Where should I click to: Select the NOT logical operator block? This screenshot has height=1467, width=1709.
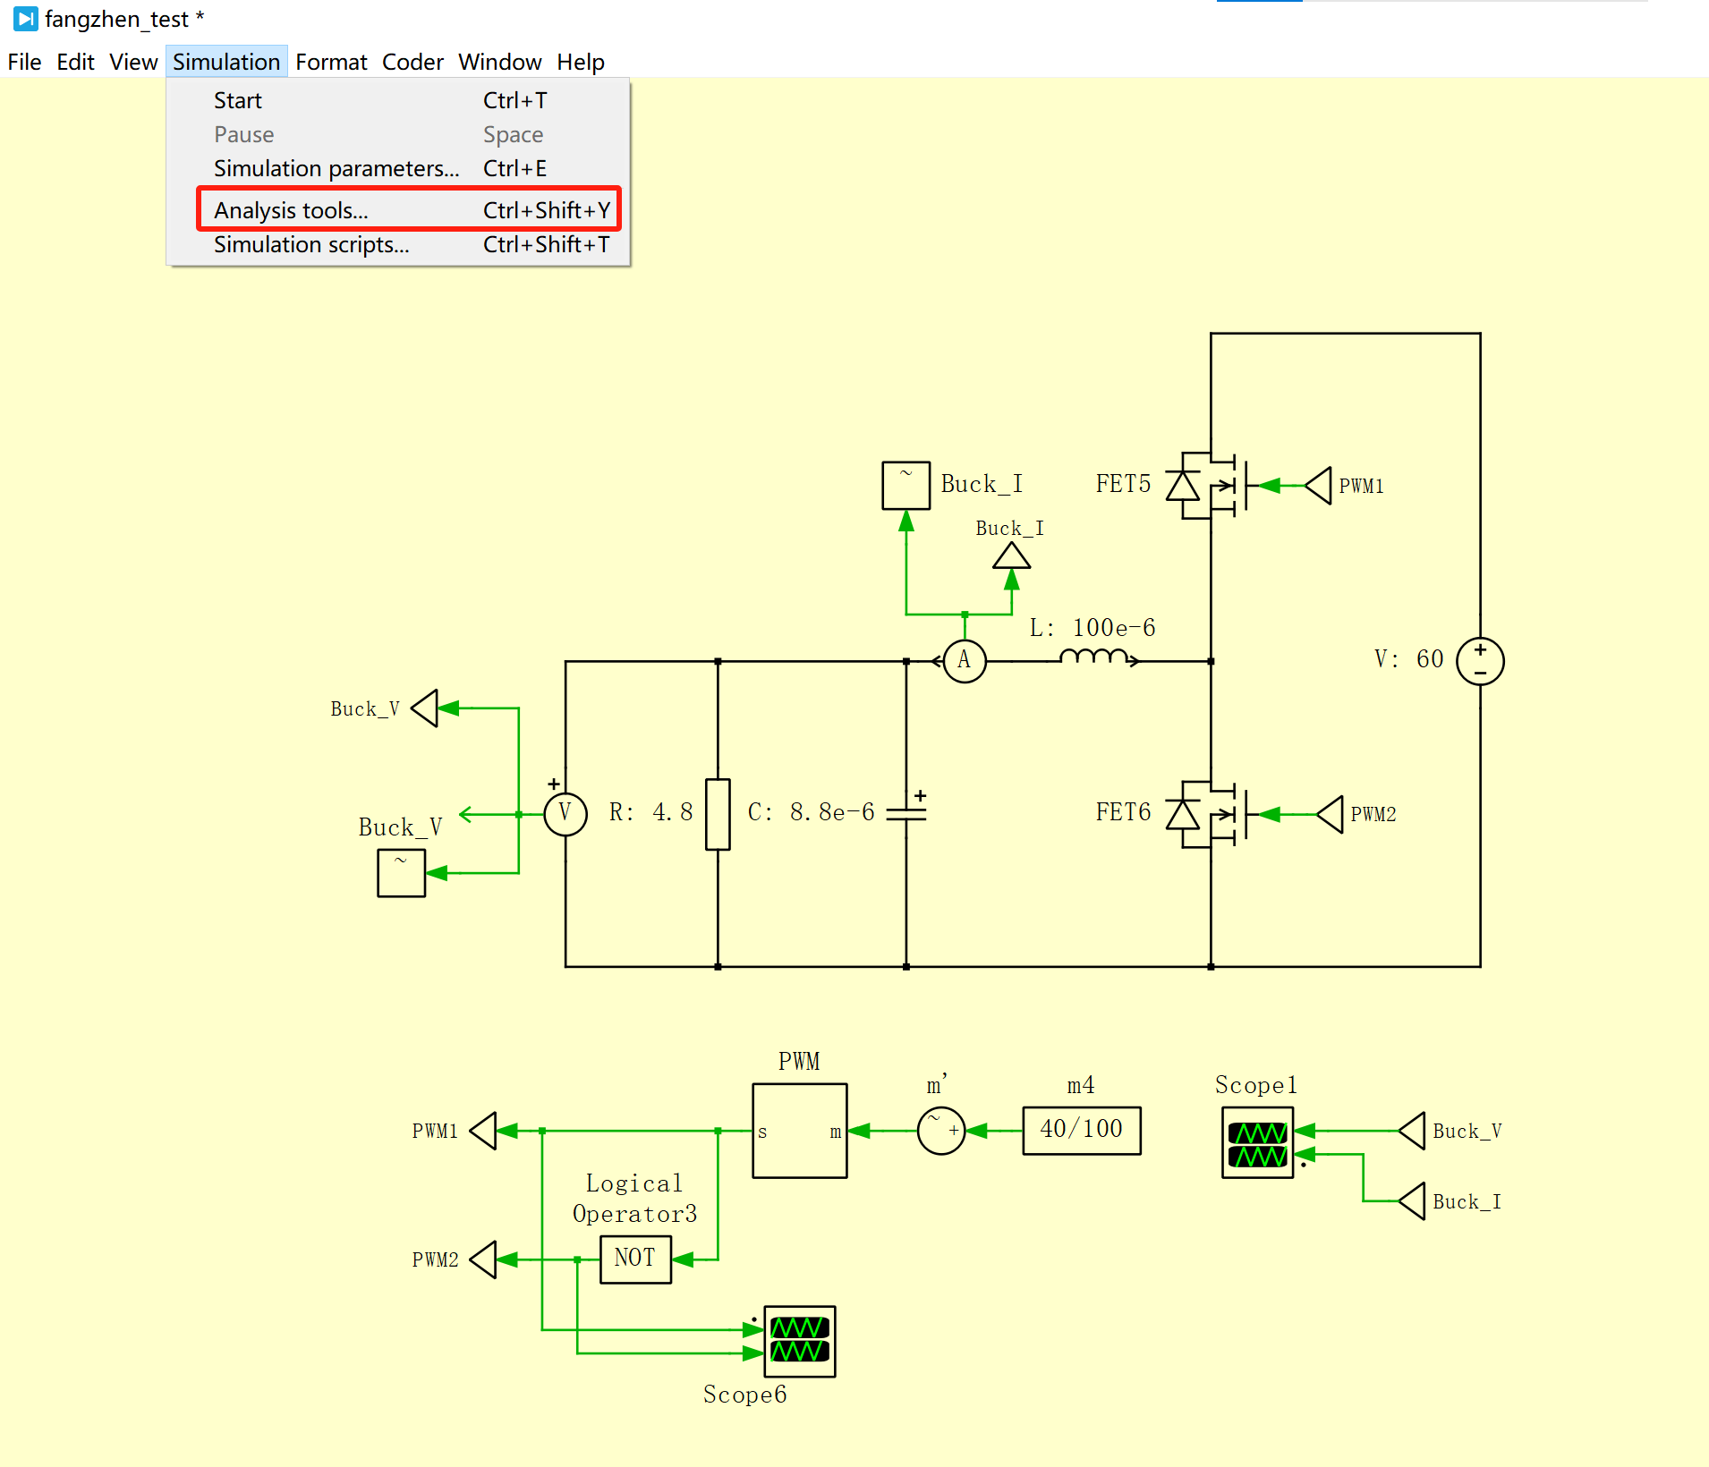coord(635,1259)
